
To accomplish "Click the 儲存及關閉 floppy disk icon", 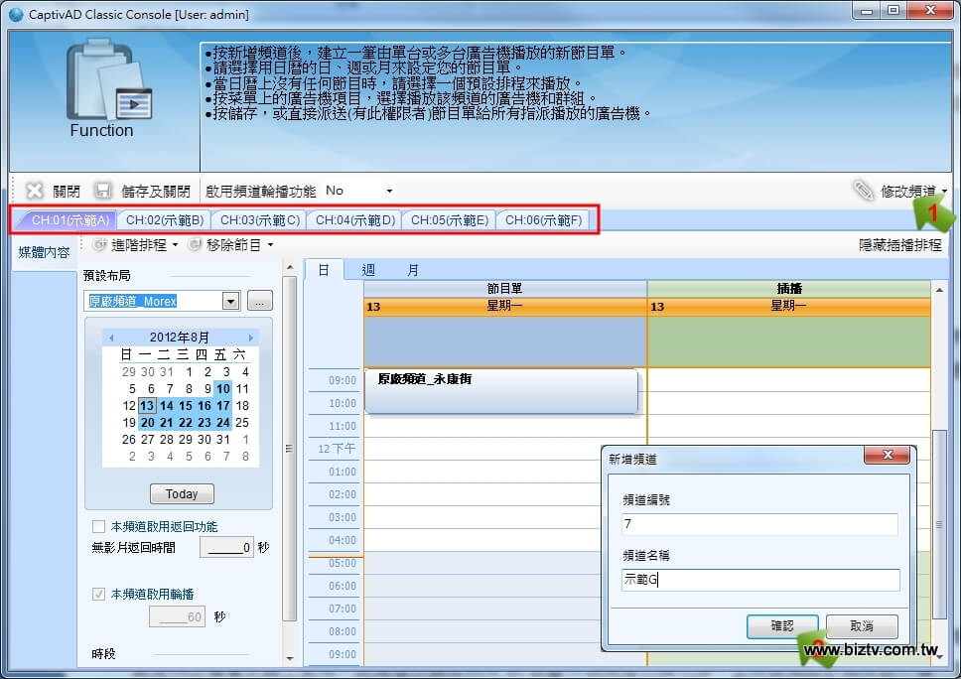I will (x=102, y=191).
